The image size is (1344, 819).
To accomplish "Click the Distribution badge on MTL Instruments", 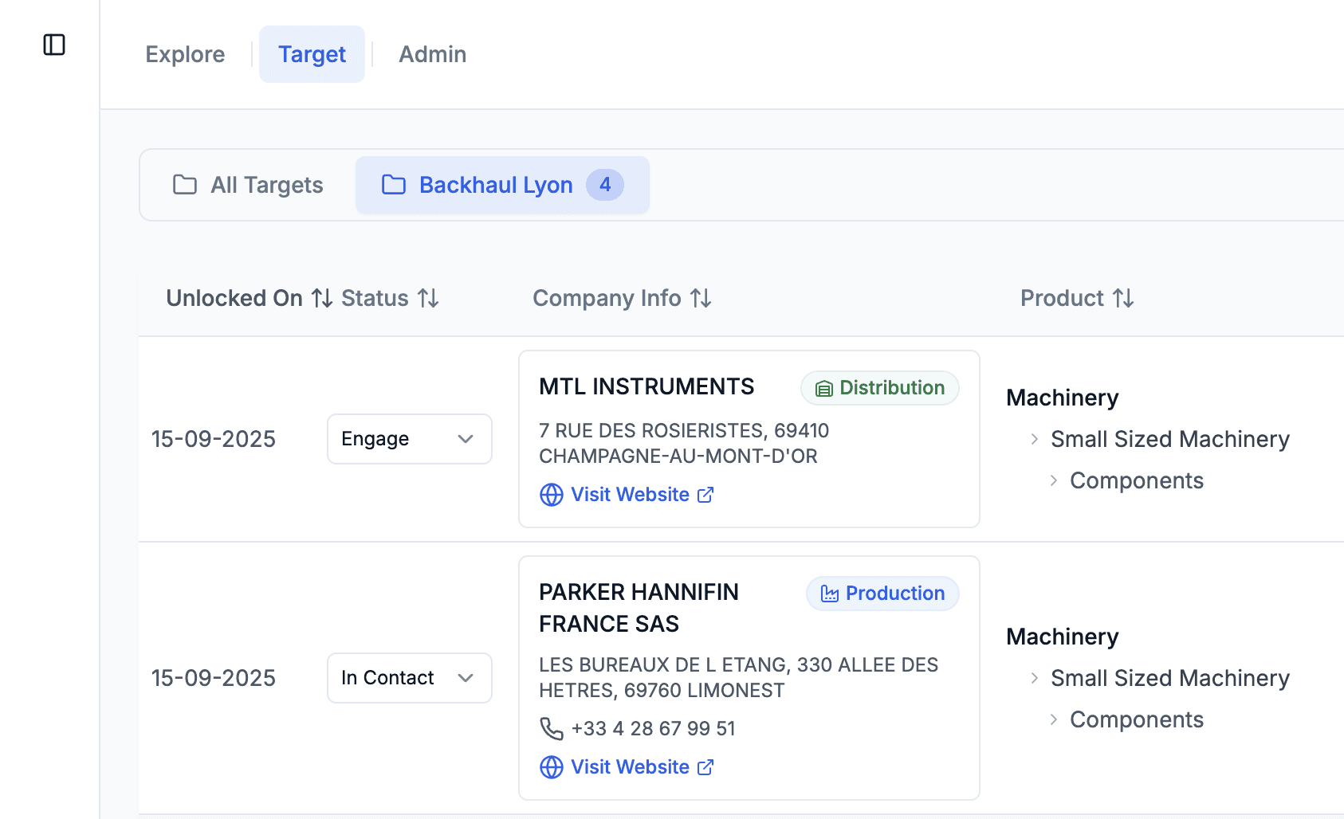I will (x=880, y=388).
